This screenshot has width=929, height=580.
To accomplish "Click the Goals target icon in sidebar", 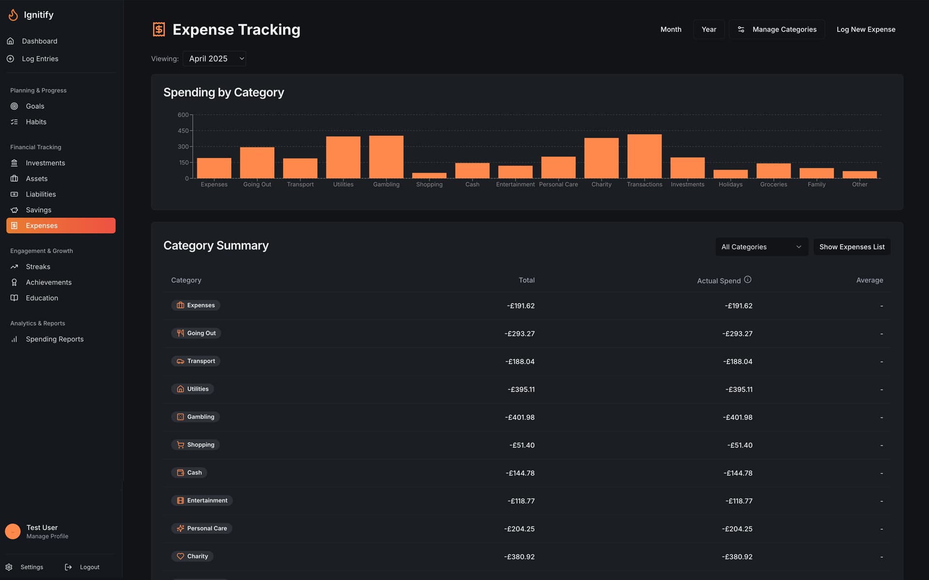I will 14,106.
